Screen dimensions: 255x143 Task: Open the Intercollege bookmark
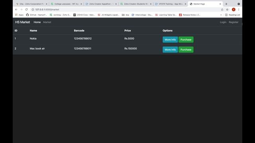coord(142,15)
